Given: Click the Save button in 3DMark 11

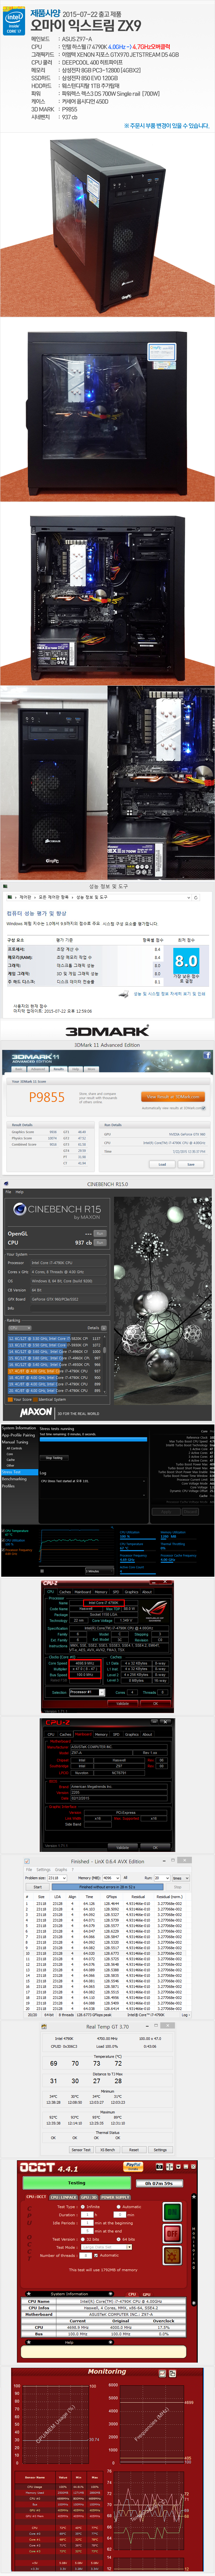Looking at the screenshot, I should click(x=191, y=1164).
